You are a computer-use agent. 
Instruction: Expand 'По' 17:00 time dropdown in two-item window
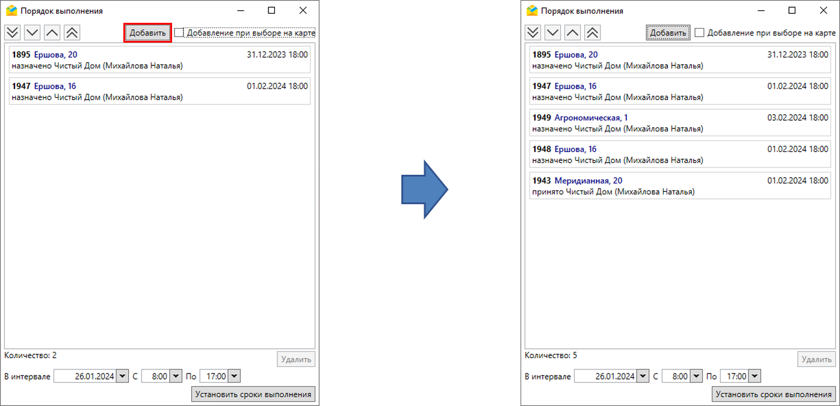234,376
